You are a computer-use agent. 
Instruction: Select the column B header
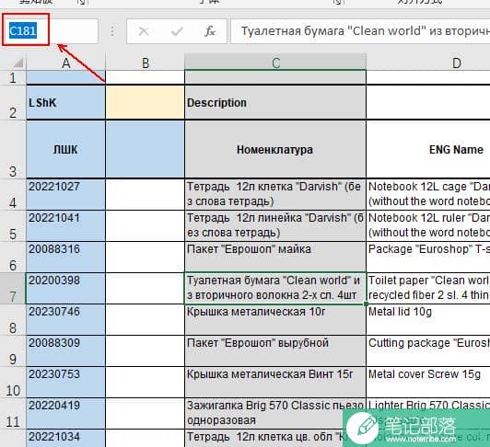[x=145, y=63]
